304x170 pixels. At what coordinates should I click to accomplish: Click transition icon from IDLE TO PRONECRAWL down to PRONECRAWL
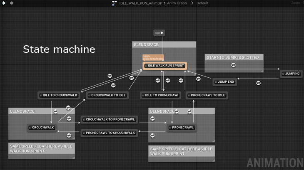177,111
